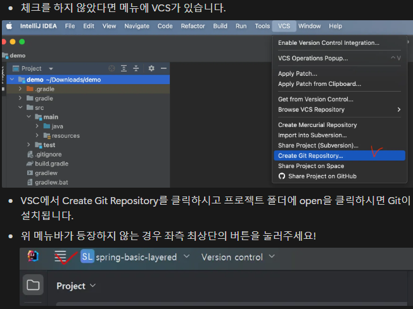Click the yellow minimize window button
Viewport: 413px width, 309px height.
[x=13, y=42]
